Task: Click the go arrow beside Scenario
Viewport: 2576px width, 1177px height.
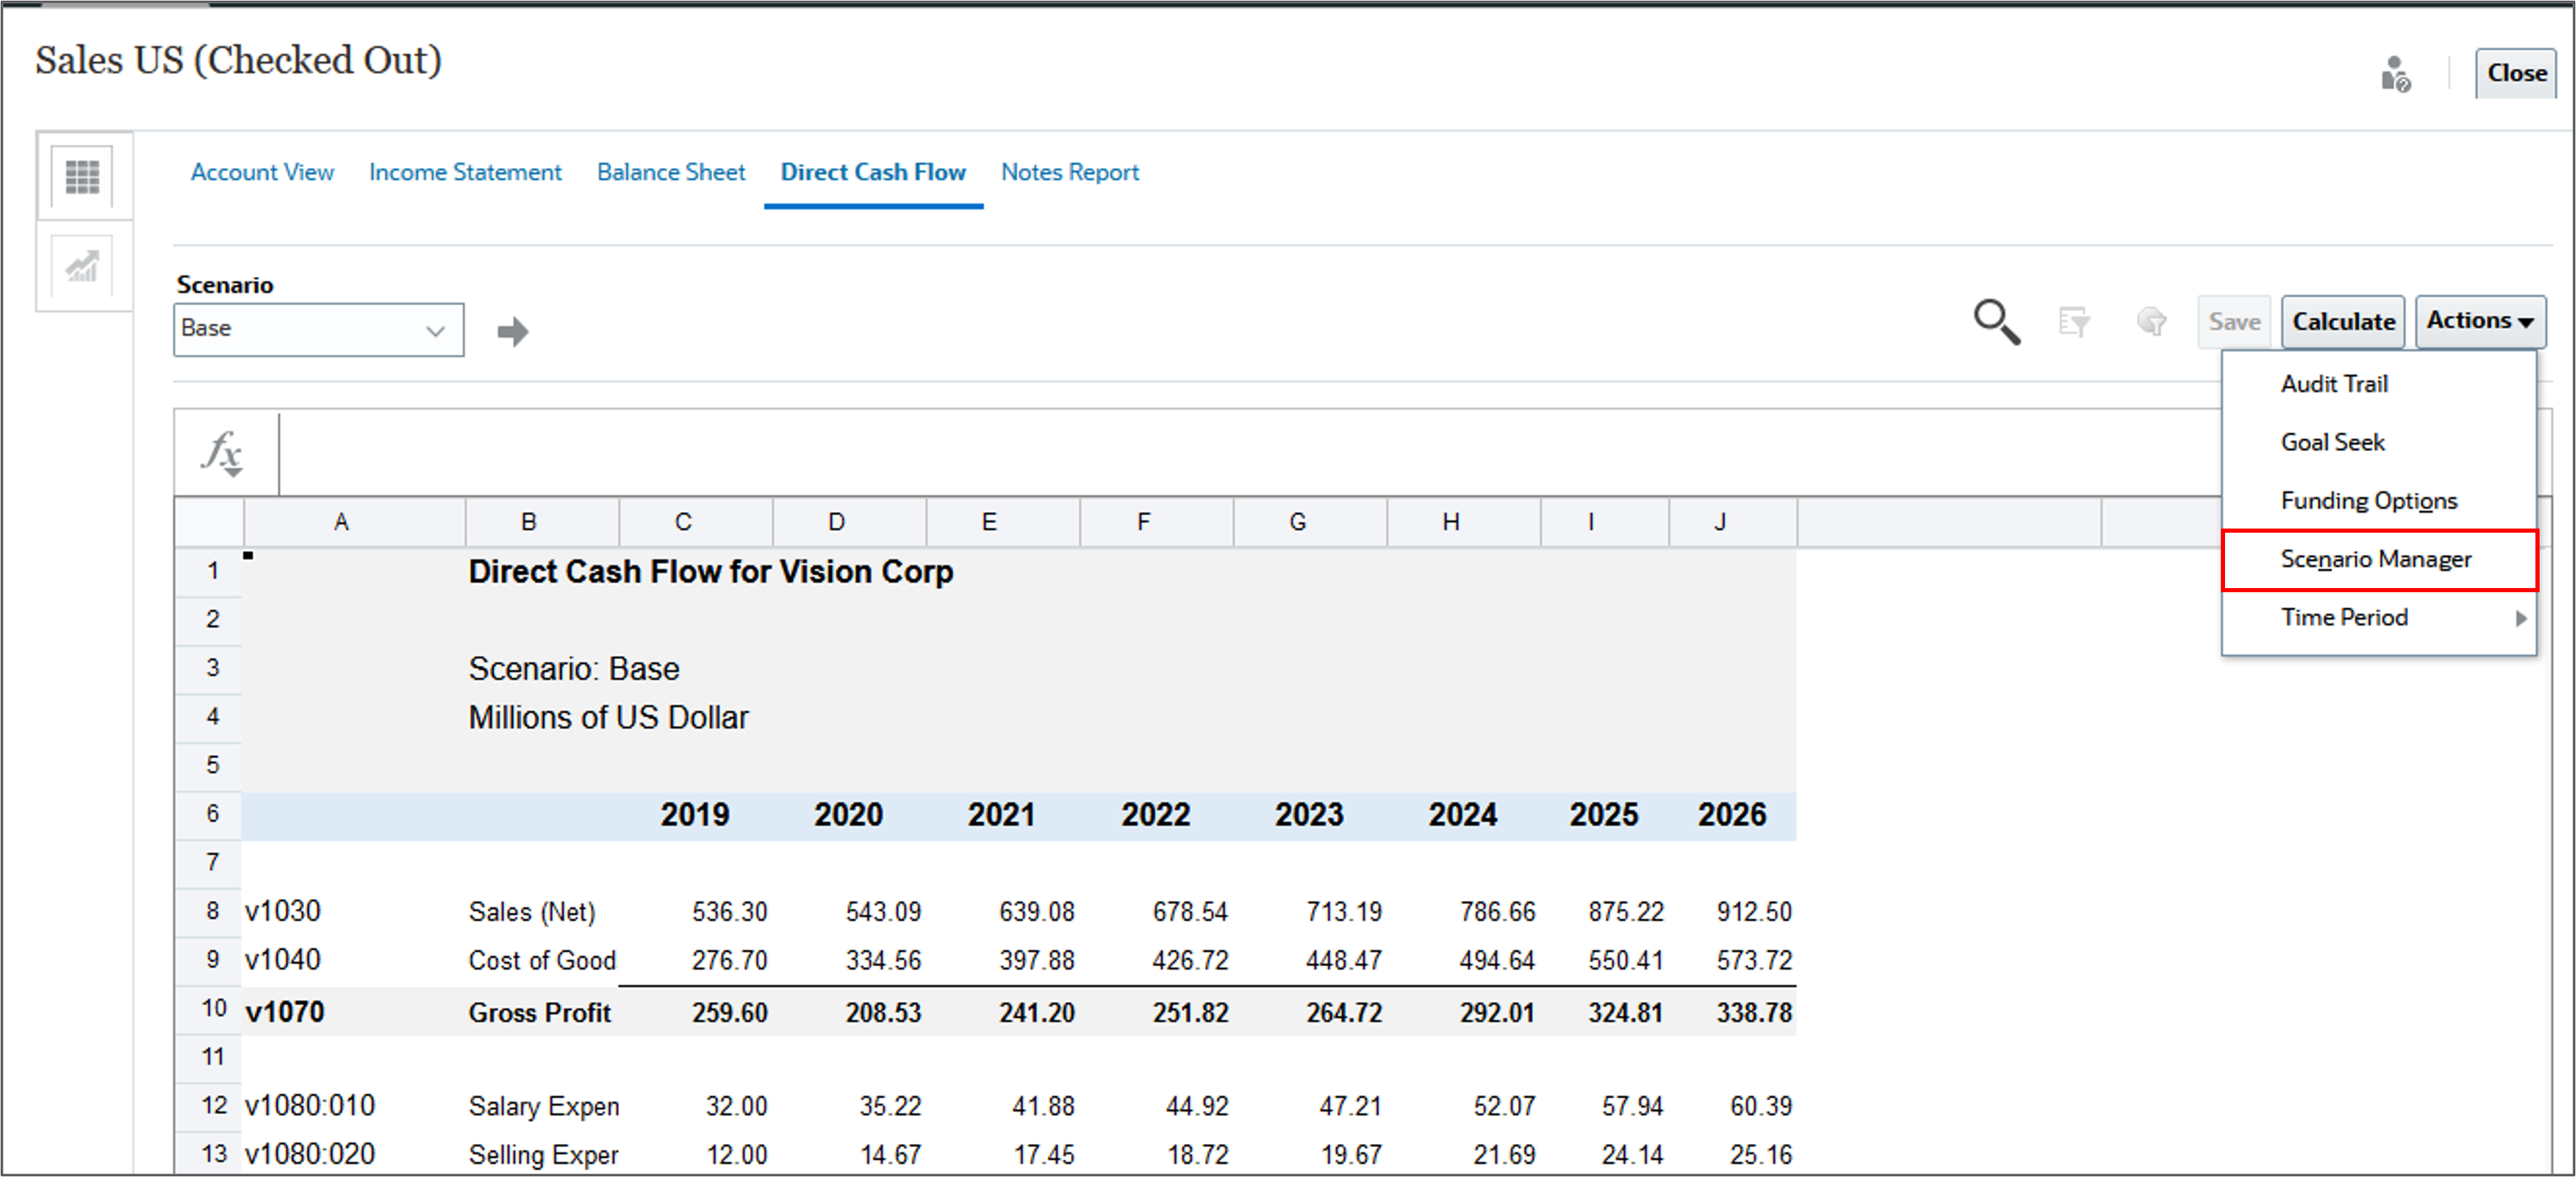Action: point(513,331)
